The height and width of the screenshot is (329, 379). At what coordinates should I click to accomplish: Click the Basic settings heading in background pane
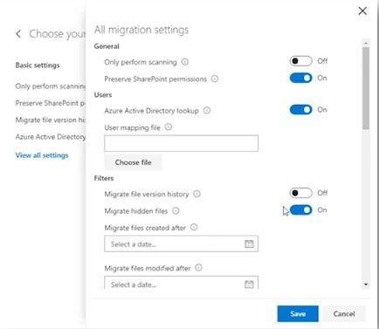click(x=38, y=65)
